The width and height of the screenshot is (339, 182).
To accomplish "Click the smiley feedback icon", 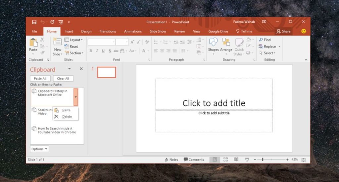I will click(x=303, y=31).
